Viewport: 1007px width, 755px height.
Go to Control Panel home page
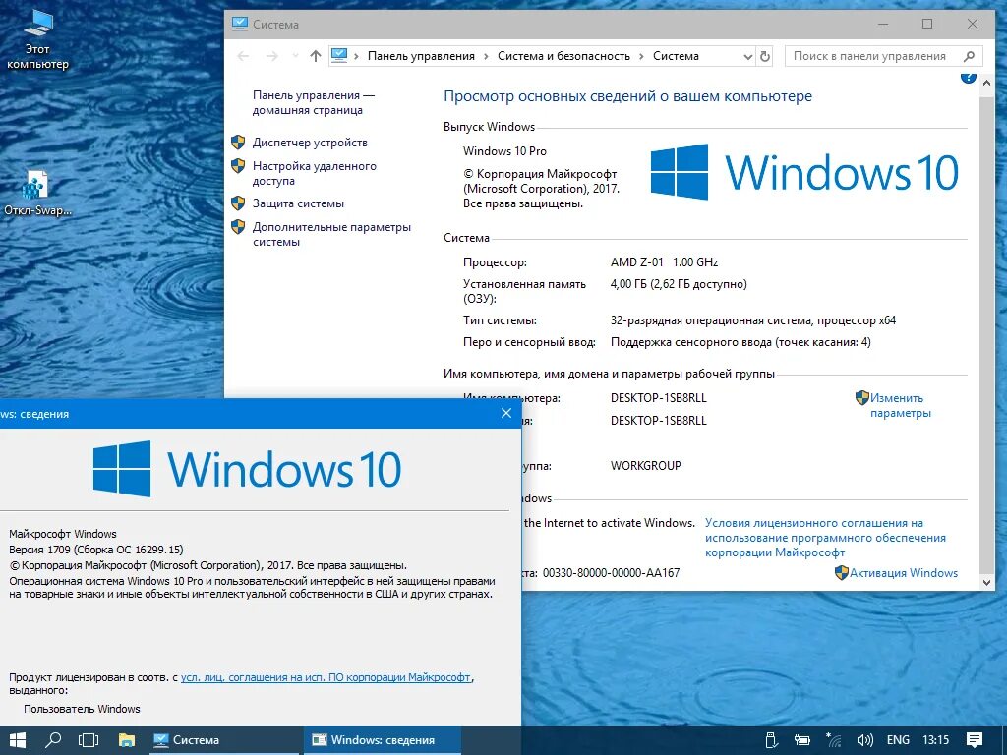[313, 102]
